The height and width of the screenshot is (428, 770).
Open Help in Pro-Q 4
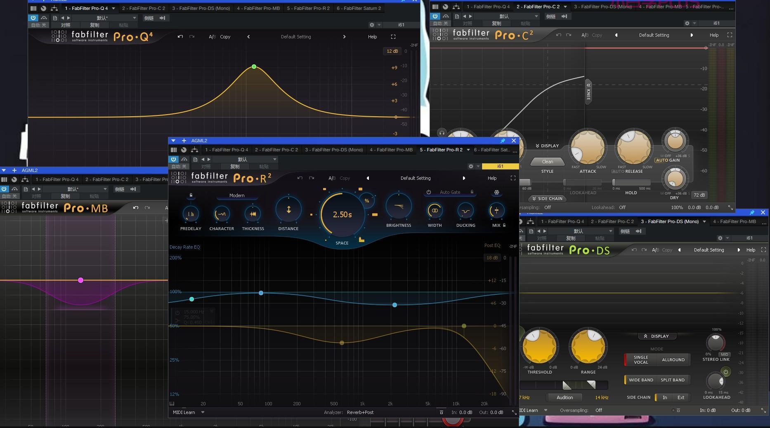[x=372, y=37]
